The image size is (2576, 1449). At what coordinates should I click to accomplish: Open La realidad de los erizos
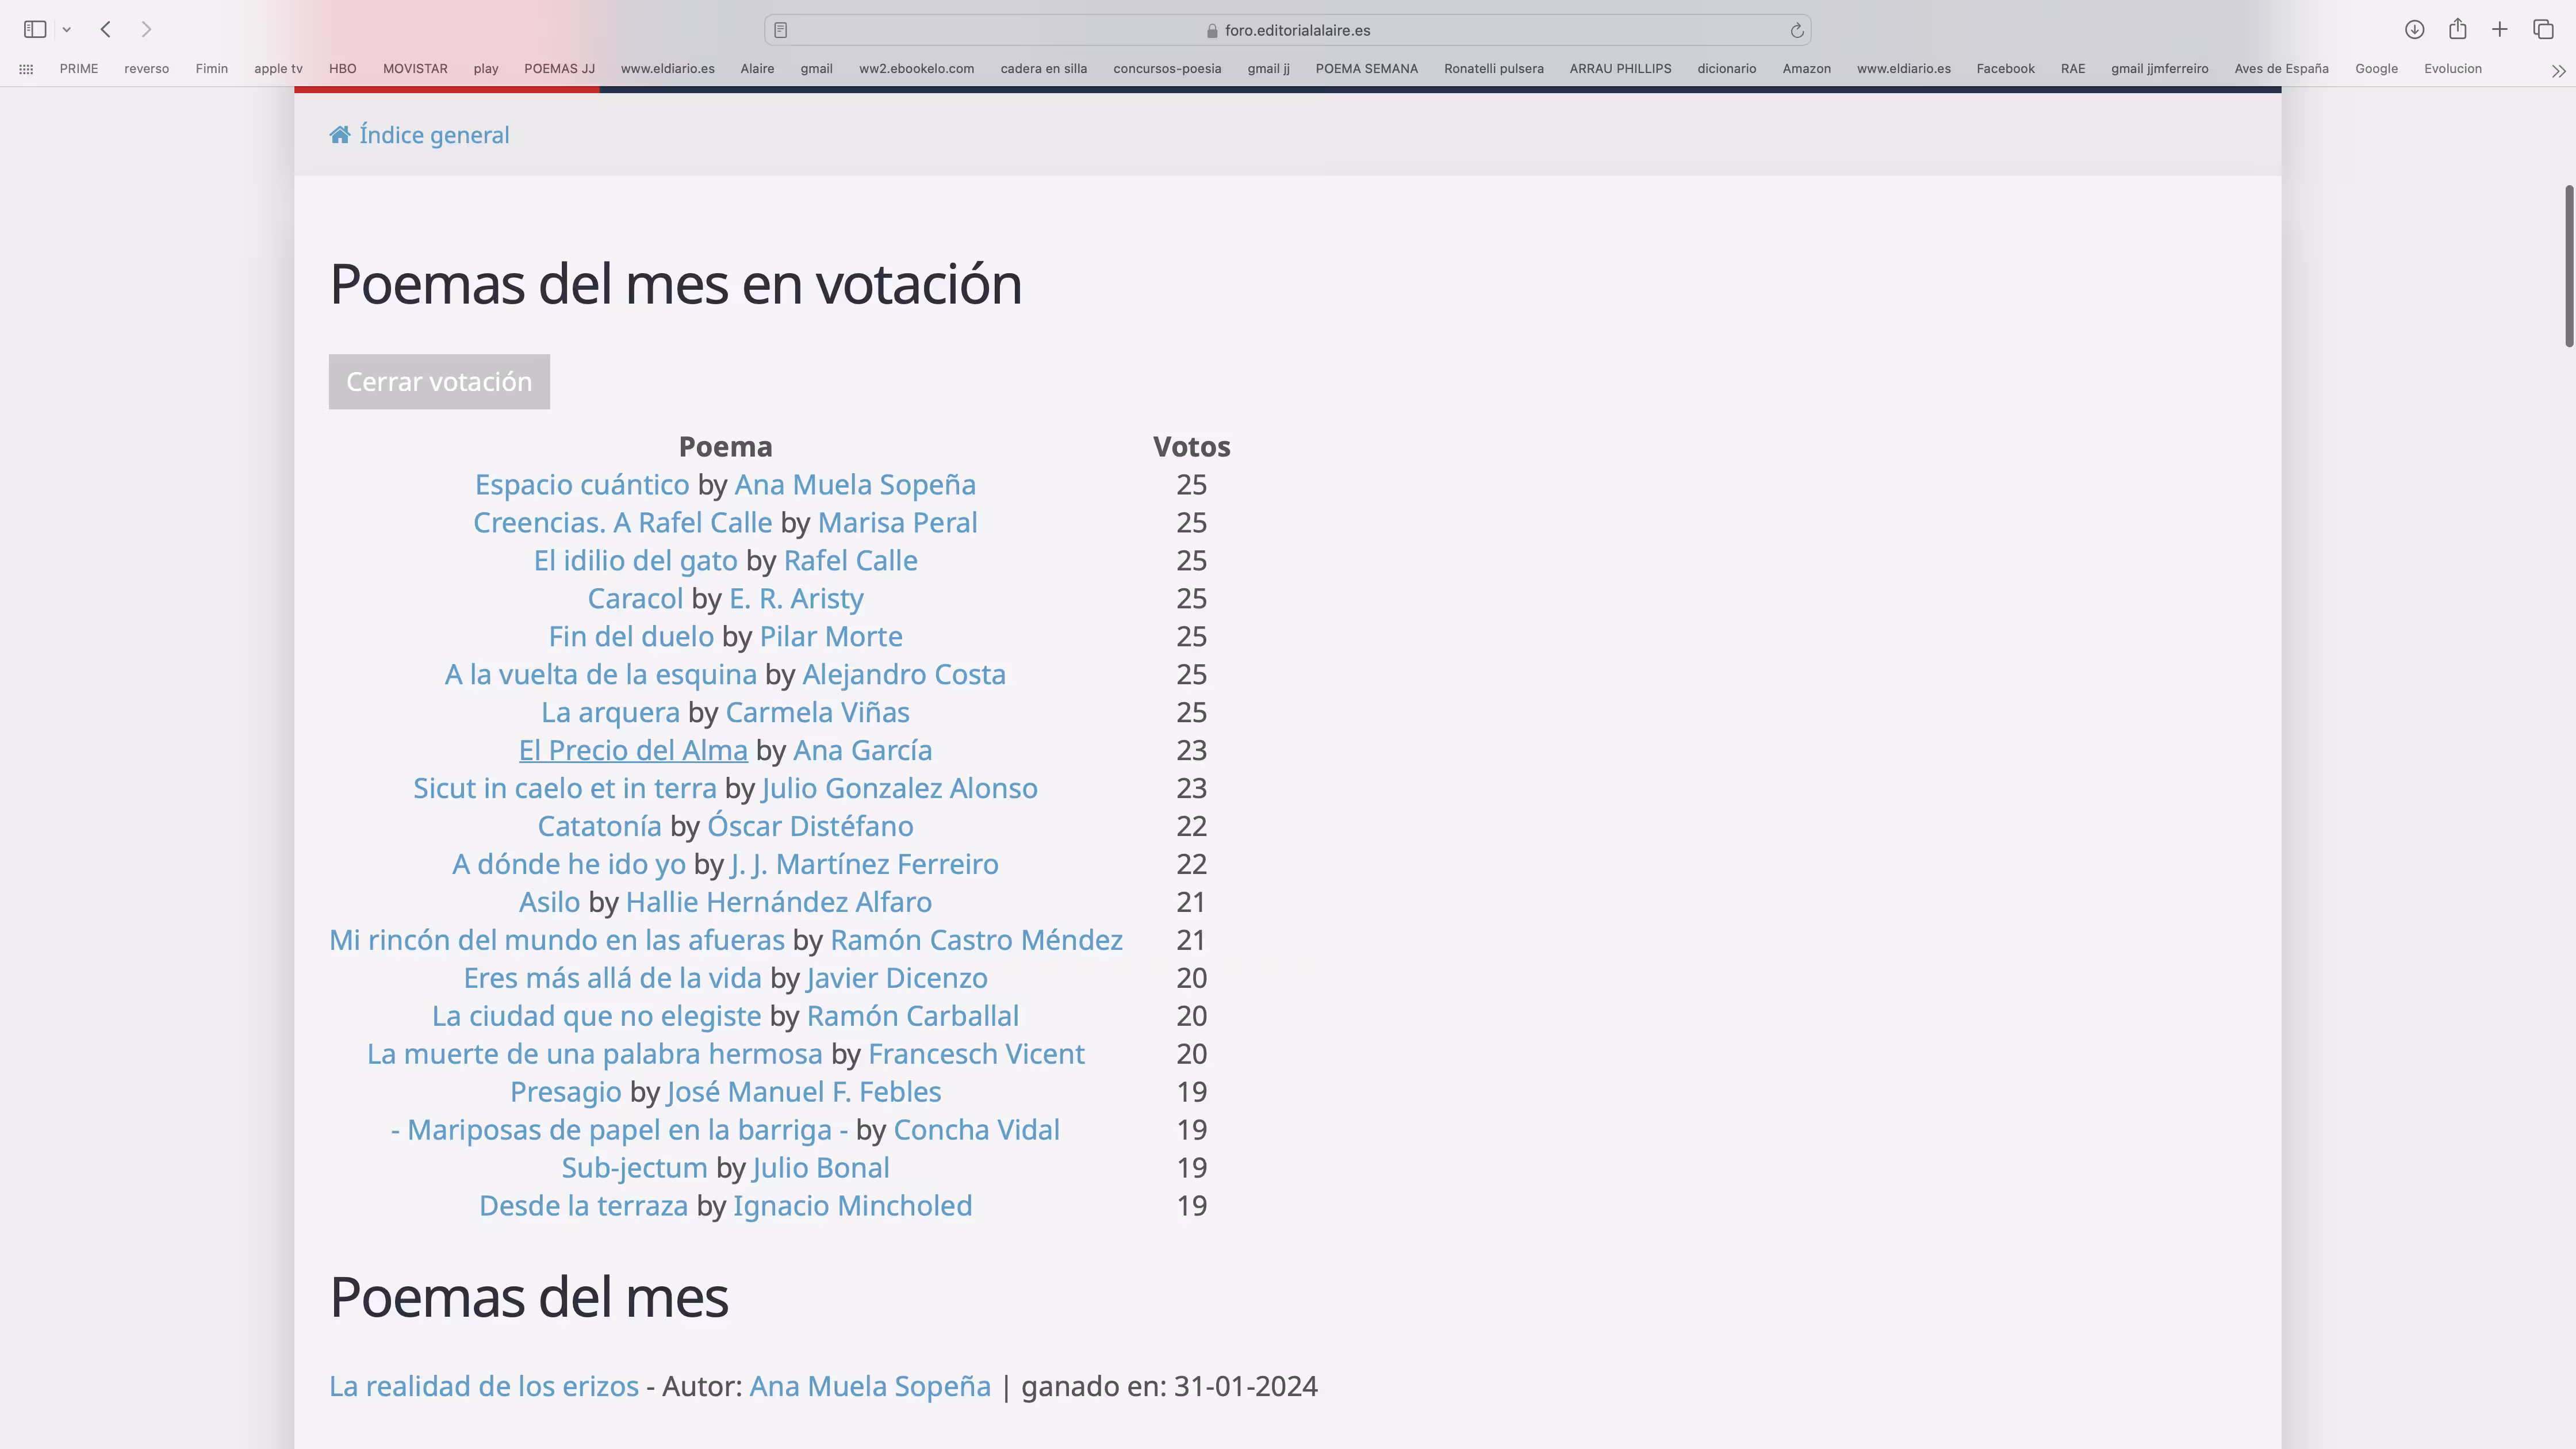(x=483, y=1387)
